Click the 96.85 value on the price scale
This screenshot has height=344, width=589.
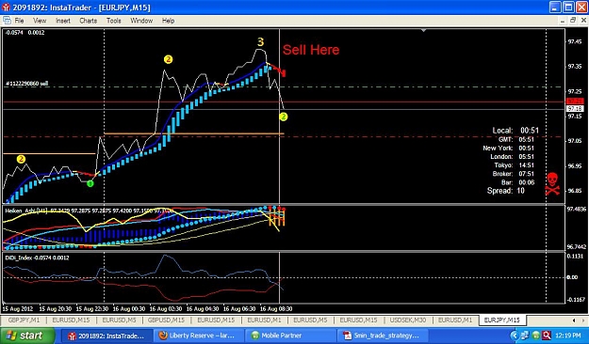[x=575, y=191]
